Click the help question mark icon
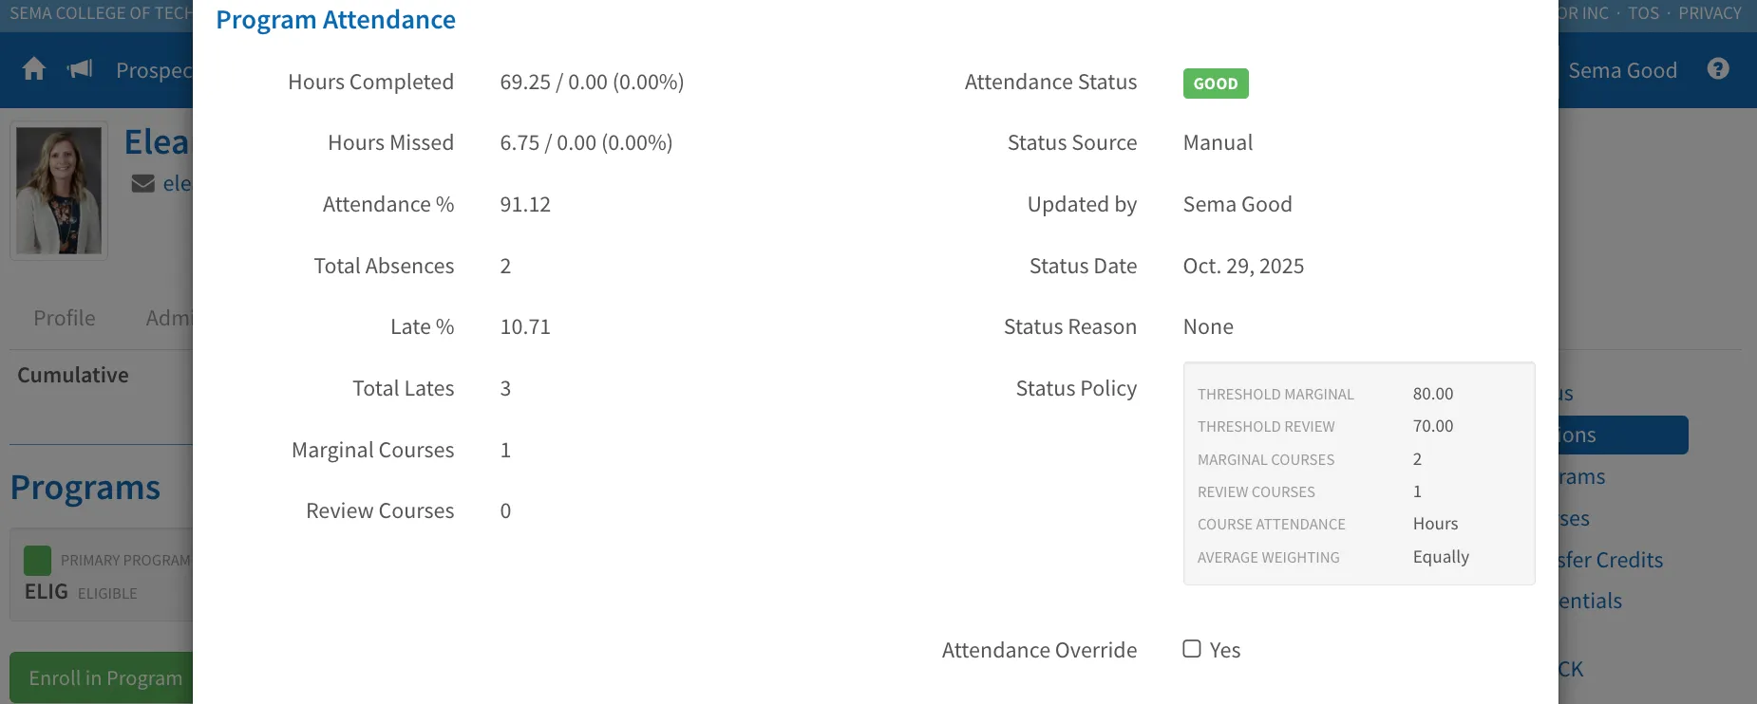Image resolution: width=1757 pixels, height=704 pixels. pos(1718,69)
